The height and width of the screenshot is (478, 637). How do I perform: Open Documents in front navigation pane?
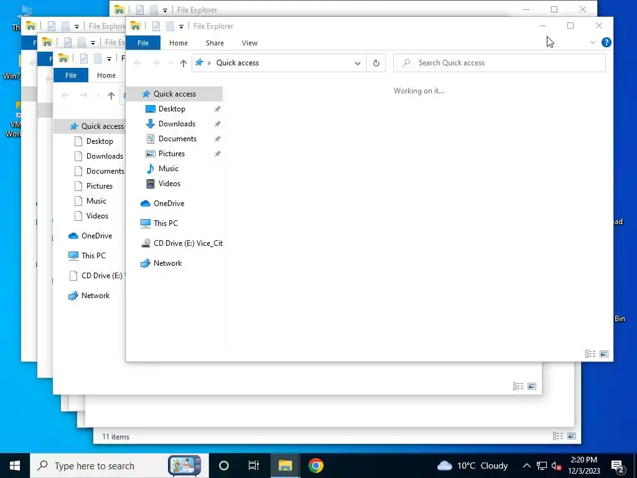pyautogui.click(x=177, y=139)
